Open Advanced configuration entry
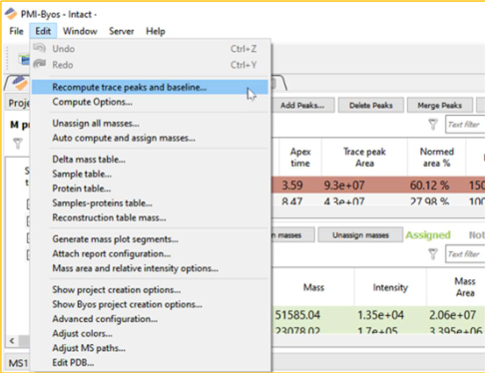485x373 pixels. tap(150, 319)
